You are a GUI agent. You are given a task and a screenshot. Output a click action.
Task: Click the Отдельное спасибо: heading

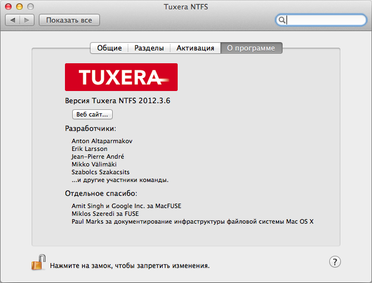tap(101, 194)
